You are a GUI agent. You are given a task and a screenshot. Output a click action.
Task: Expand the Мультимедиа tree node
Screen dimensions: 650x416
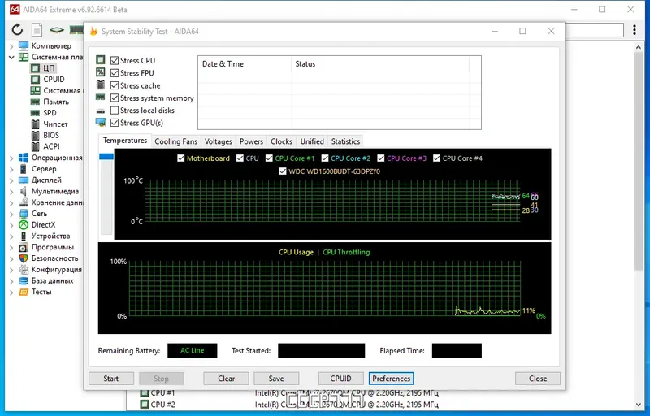tap(11, 192)
